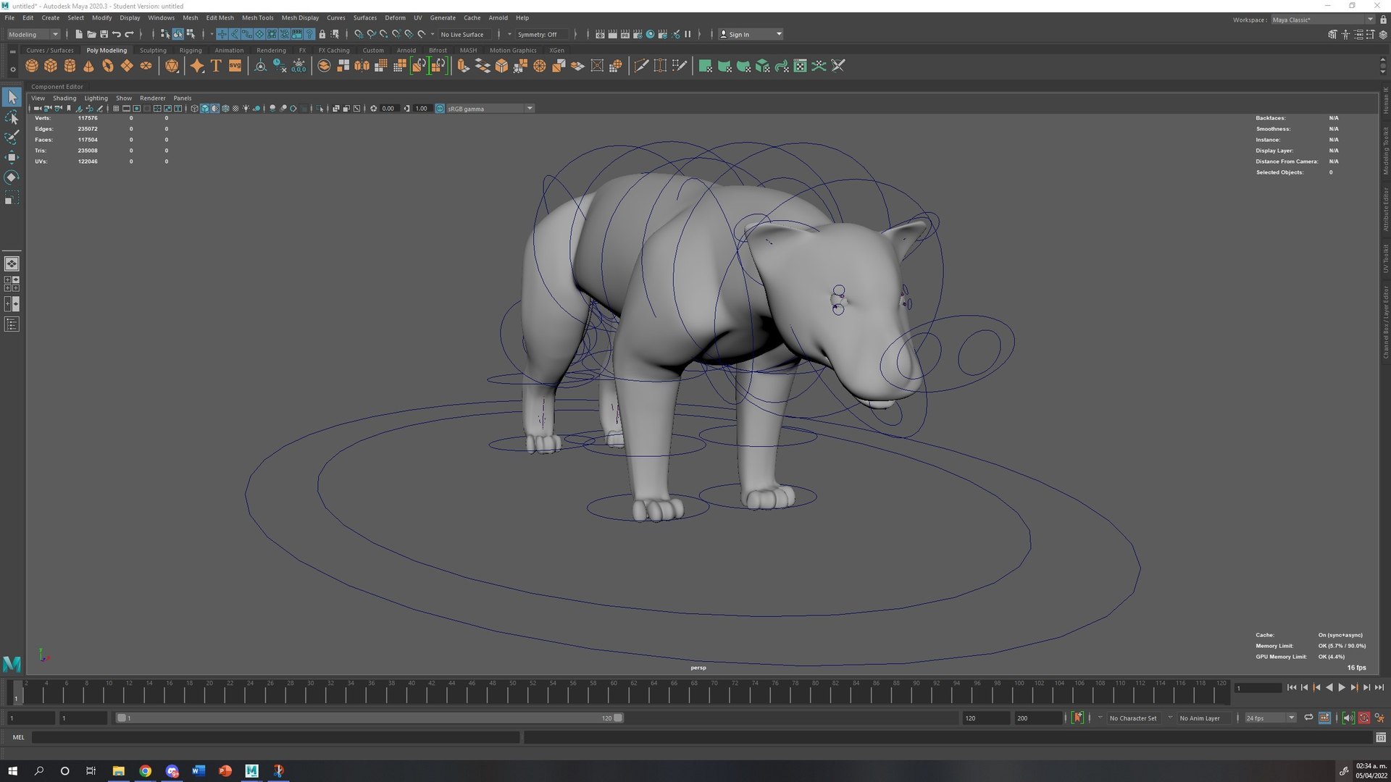
Task: Switch to the Rigging shelf tab
Action: (191, 50)
